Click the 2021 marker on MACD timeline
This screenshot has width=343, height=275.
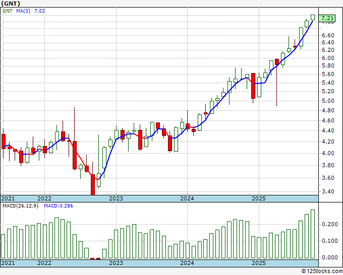(8, 263)
